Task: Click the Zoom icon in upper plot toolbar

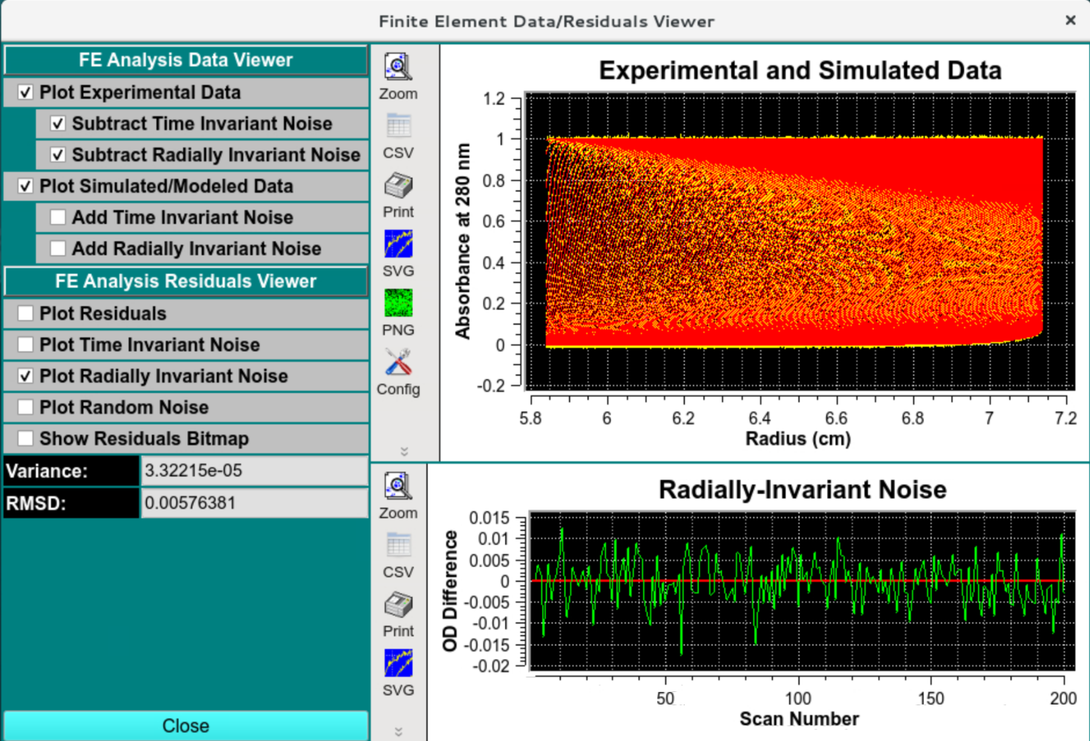Action: click(x=398, y=68)
